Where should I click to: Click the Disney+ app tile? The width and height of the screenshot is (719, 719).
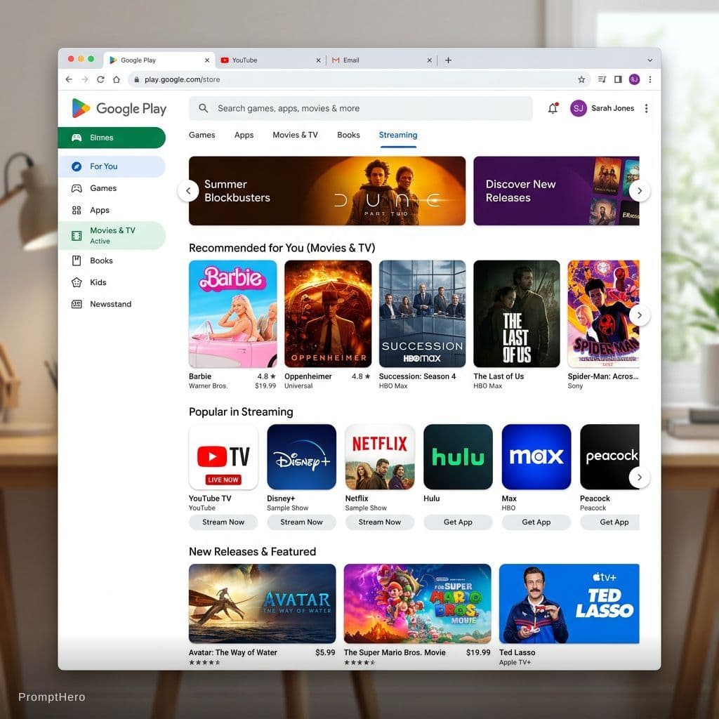(x=301, y=456)
